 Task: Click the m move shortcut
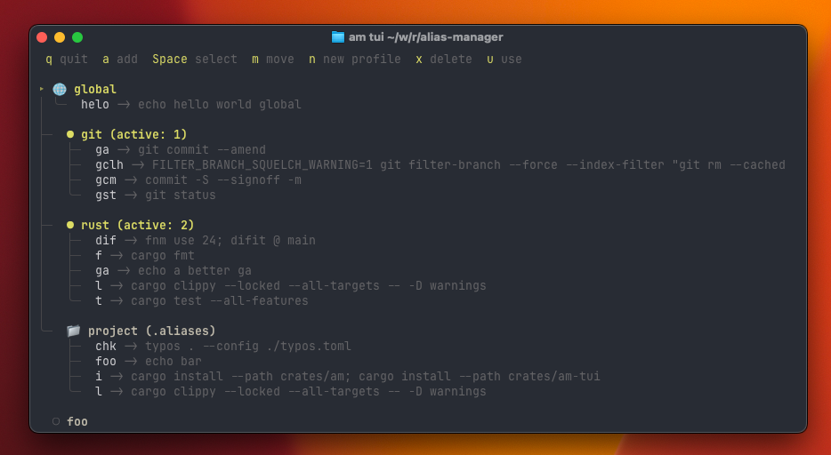pyautogui.click(x=272, y=60)
